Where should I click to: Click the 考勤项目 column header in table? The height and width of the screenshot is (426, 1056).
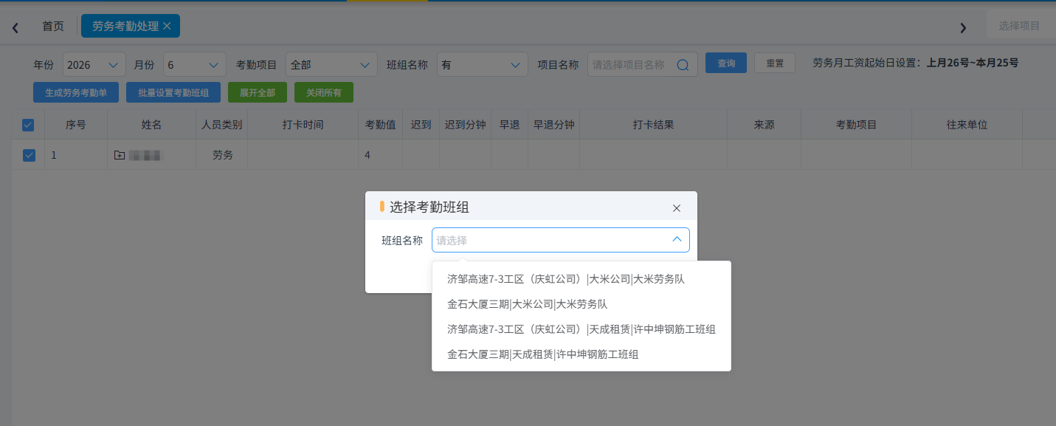(856, 125)
